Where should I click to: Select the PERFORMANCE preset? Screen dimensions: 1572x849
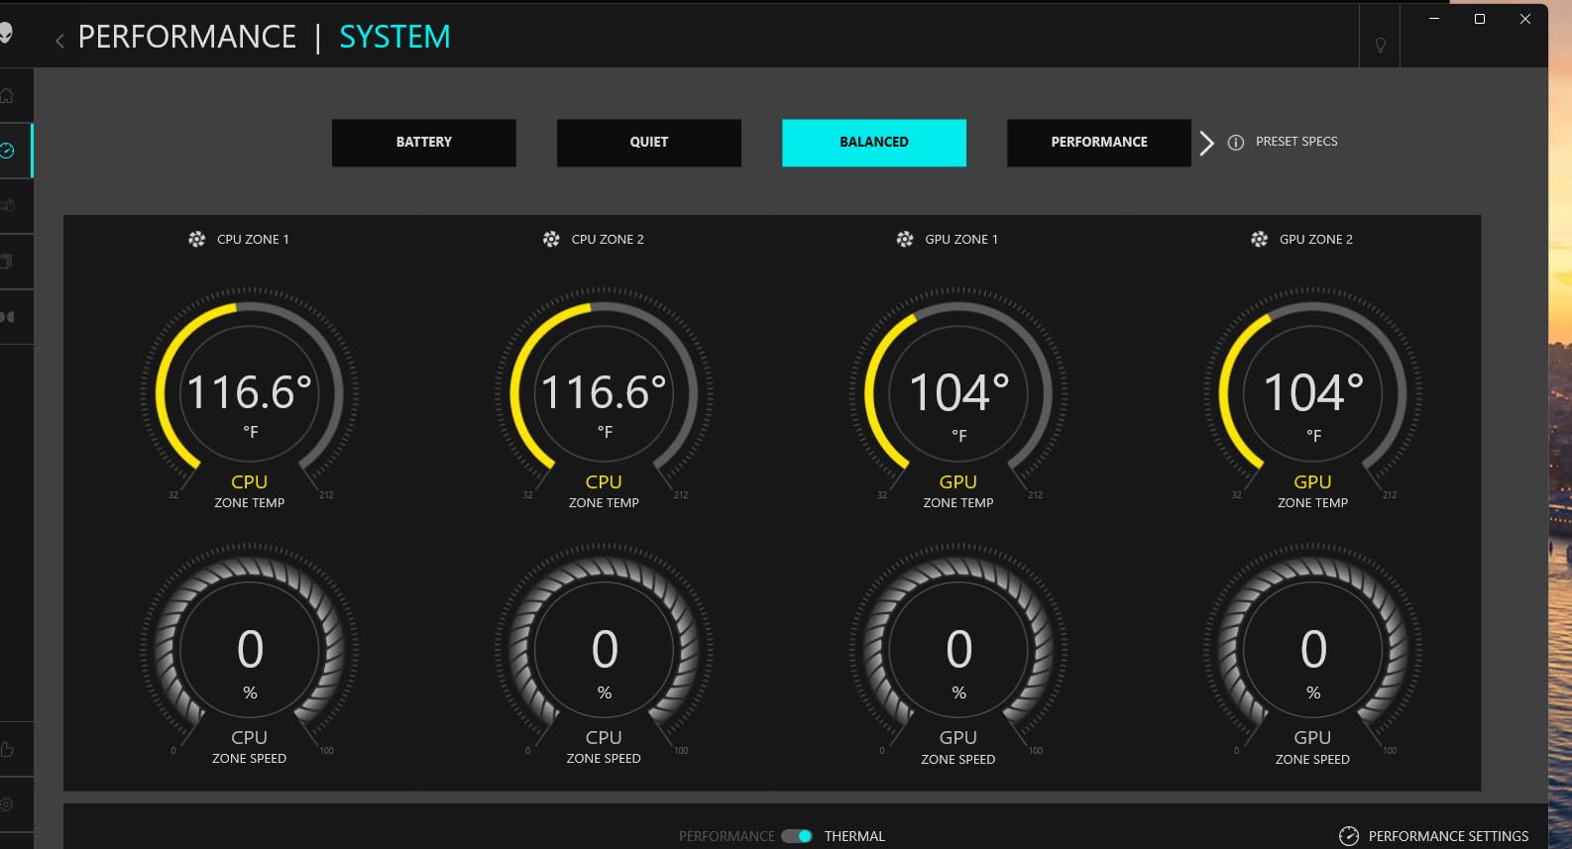[x=1099, y=143]
